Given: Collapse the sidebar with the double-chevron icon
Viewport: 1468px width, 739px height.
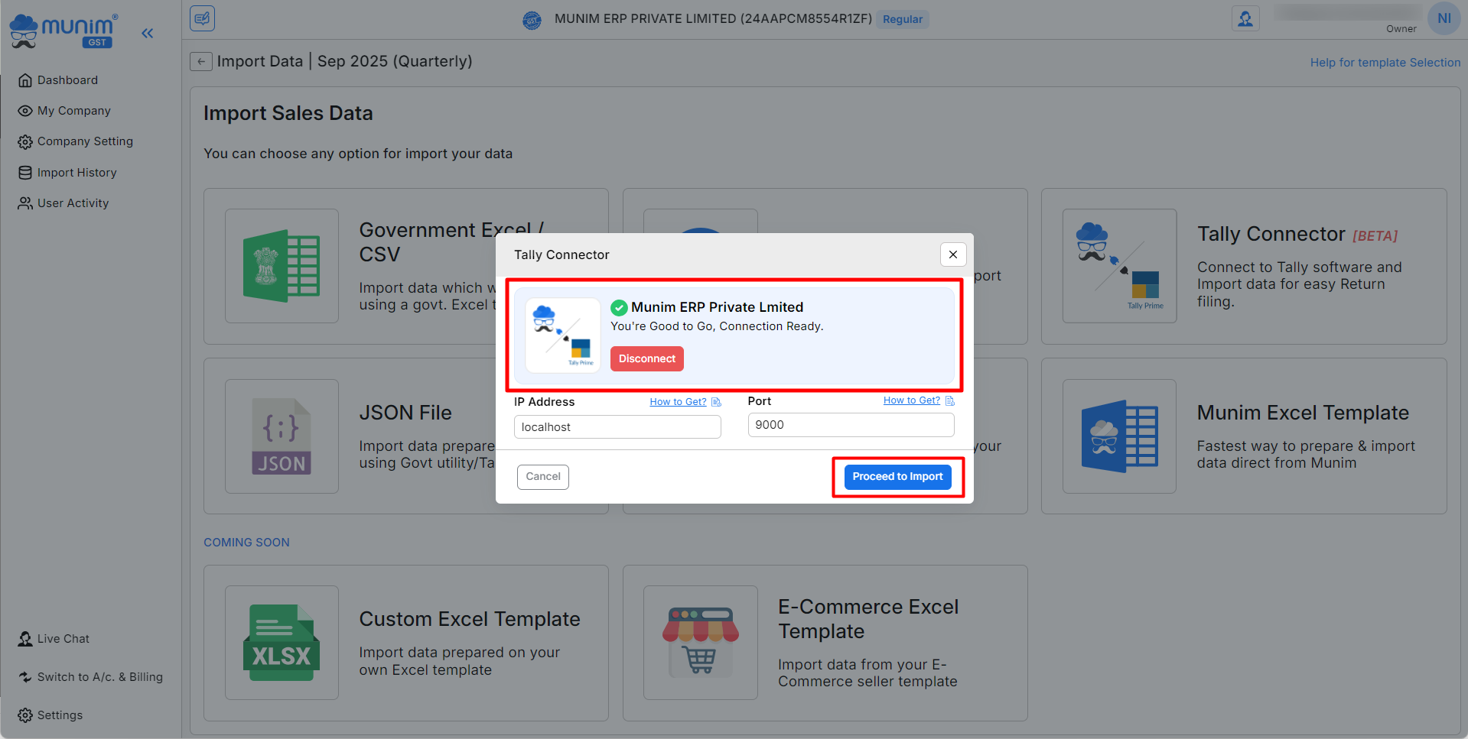Looking at the screenshot, I should click(x=148, y=33).
